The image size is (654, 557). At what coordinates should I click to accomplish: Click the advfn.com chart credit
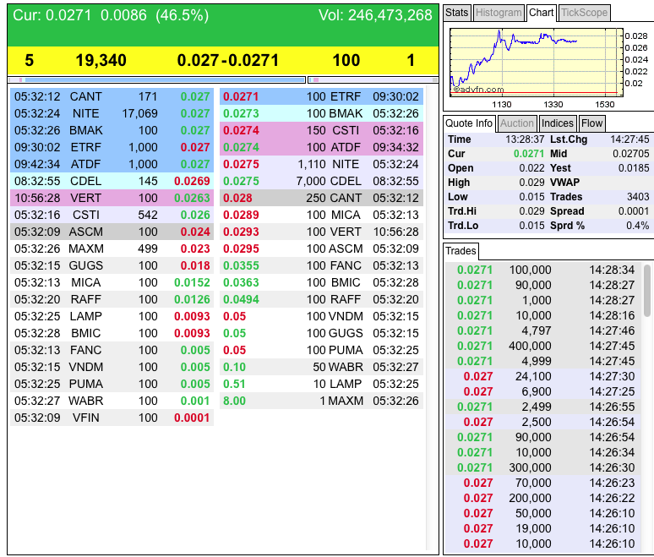coord(478,90)
